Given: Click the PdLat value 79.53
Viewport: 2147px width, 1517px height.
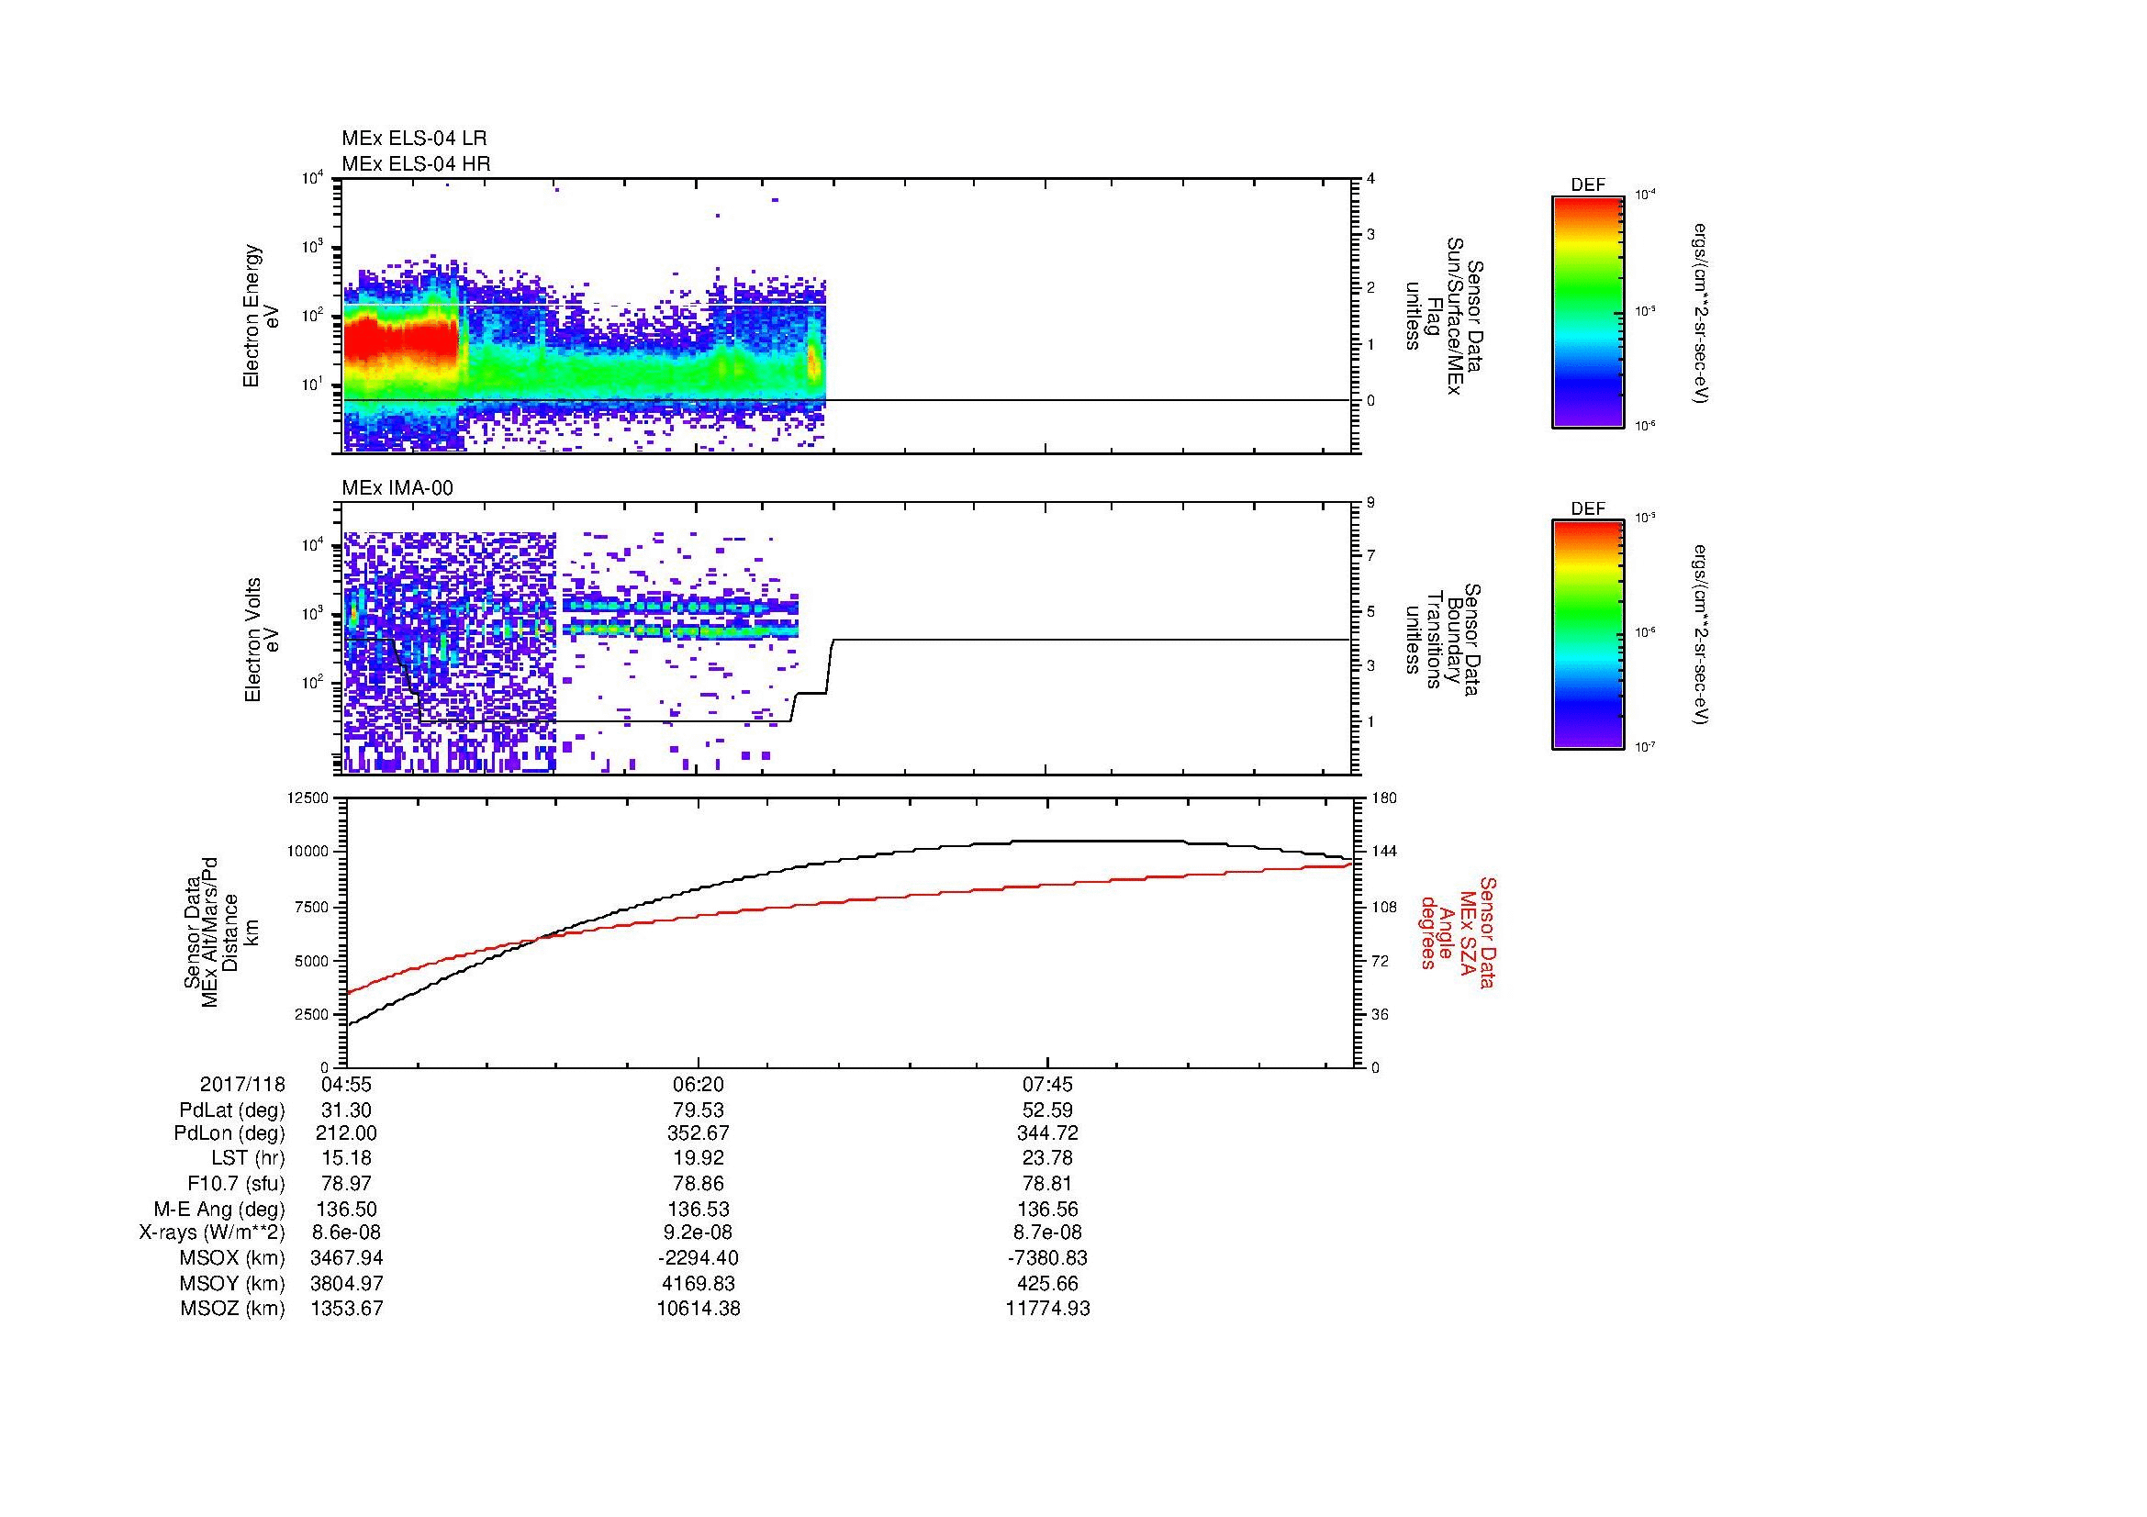Looking at the screenshot, I should (698, 1110).
